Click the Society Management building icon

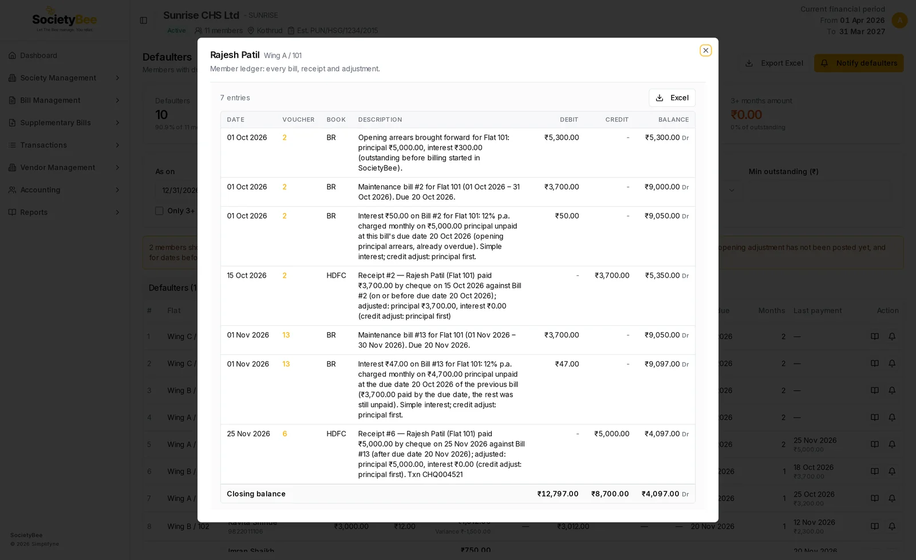12,78
